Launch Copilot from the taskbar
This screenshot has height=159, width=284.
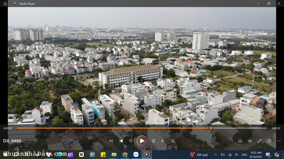(x=277, y=155)
